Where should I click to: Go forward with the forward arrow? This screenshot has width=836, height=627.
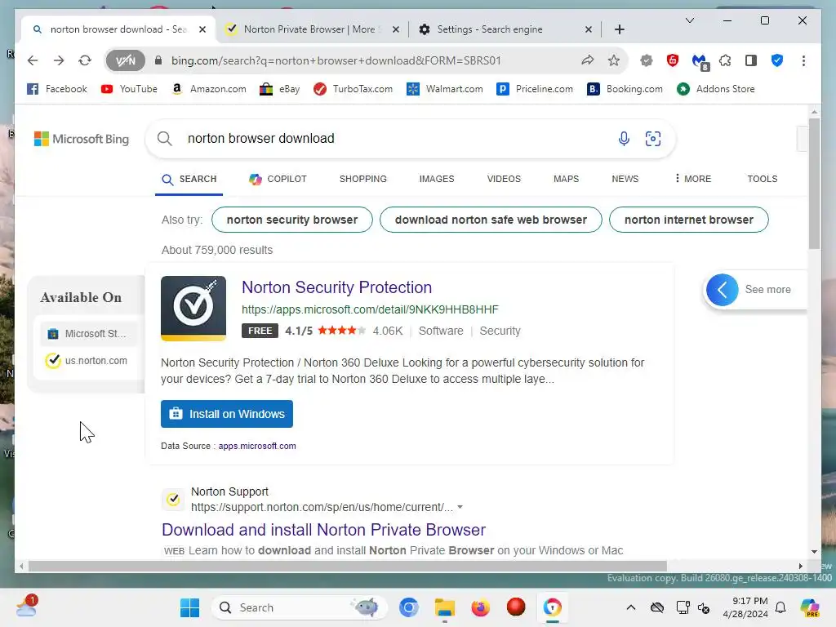(x=59, y=60)
